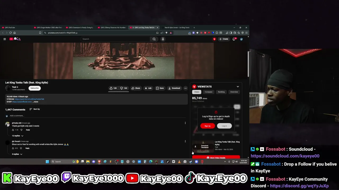Open Windows Start menu
The height and width of the screenshot is (190, 339).
pyautogui.click(x=47, y=161)
